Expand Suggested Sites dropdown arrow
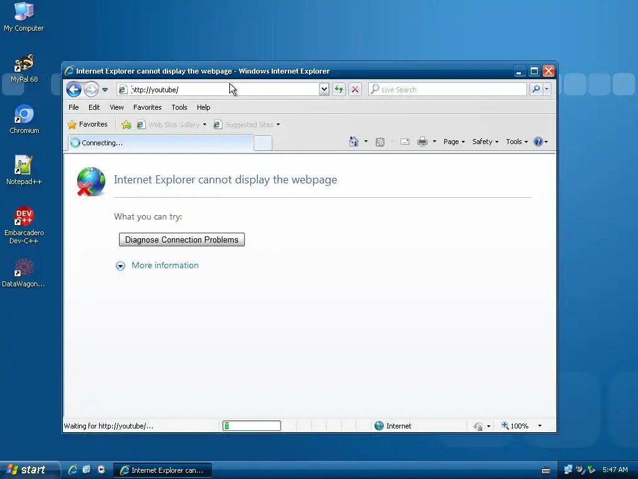This screenshot has height=479, width=638. tap(279, 125)
